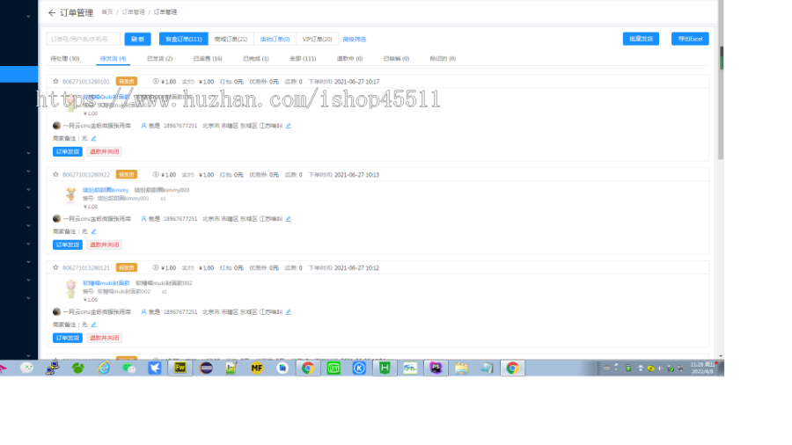Refund and close order 806271013280922

[x=104, y=244]
